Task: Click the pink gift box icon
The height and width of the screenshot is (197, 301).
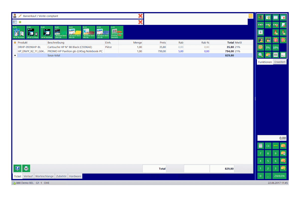Action: 276,40
